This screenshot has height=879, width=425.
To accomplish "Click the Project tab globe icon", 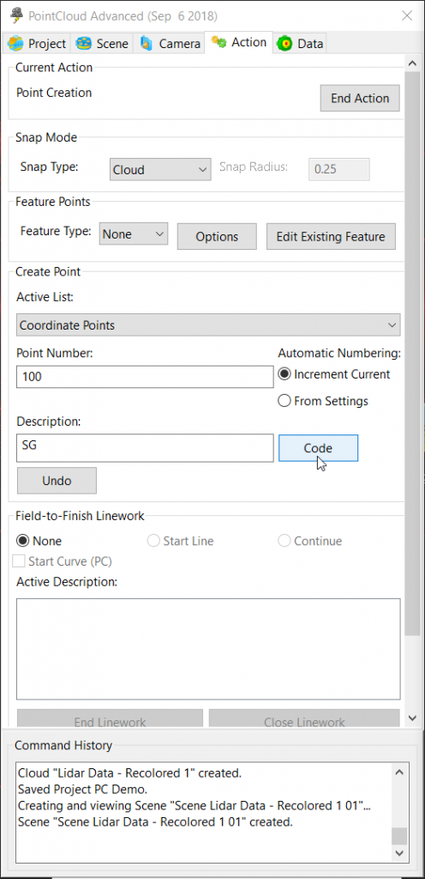I will pyautogui.click(x=15, y=43).
